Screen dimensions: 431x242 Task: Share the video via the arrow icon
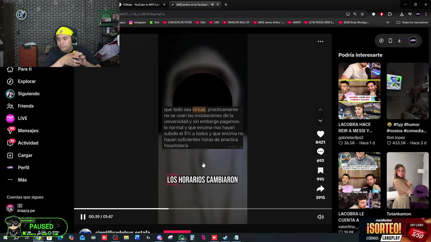(x=320, y=189)
